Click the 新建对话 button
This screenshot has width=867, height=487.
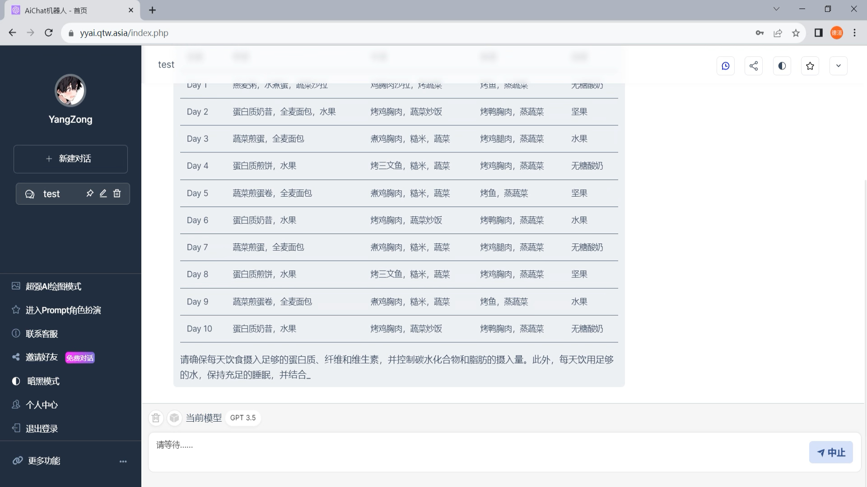70,159
